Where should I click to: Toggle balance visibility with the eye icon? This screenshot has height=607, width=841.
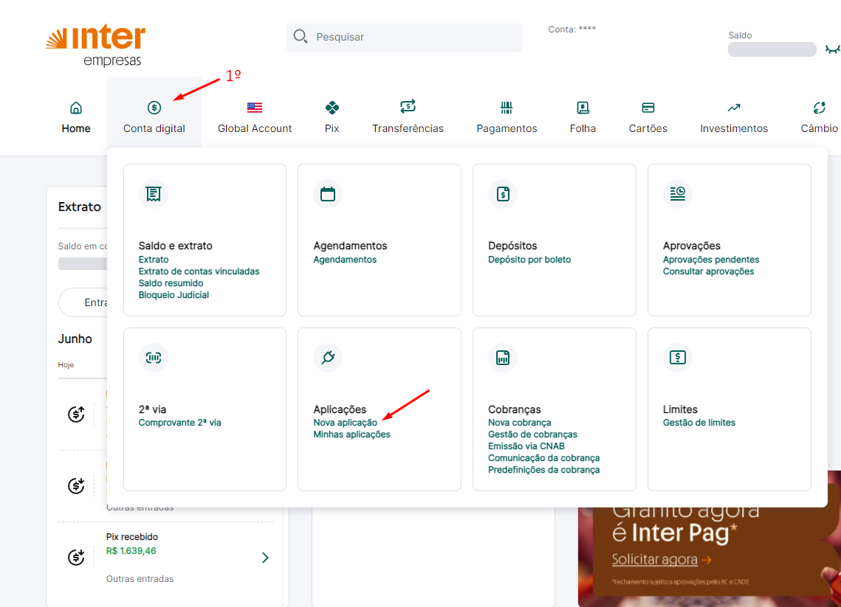832,49
